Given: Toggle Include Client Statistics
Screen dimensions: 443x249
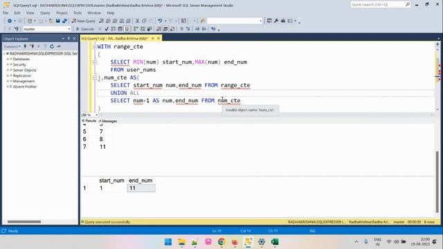Looking at the screenshot, I should 150,29.
